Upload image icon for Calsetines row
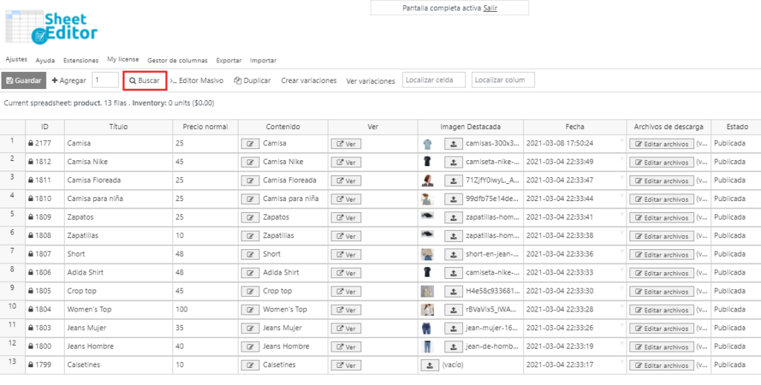 tap(430, 365)
